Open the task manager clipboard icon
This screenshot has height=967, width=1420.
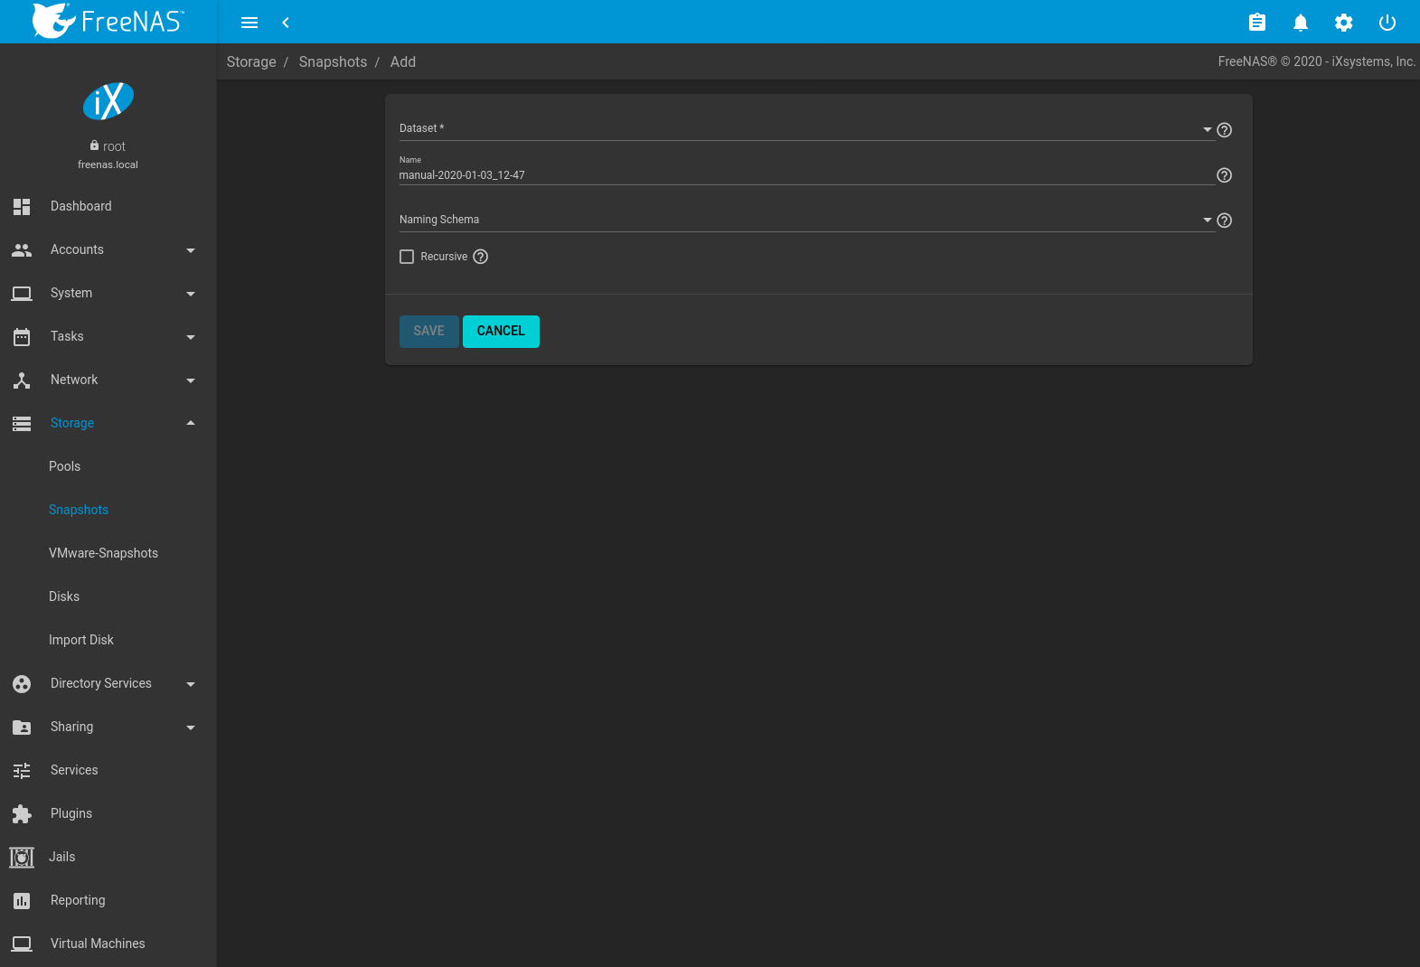click(x=1256, y=23)
